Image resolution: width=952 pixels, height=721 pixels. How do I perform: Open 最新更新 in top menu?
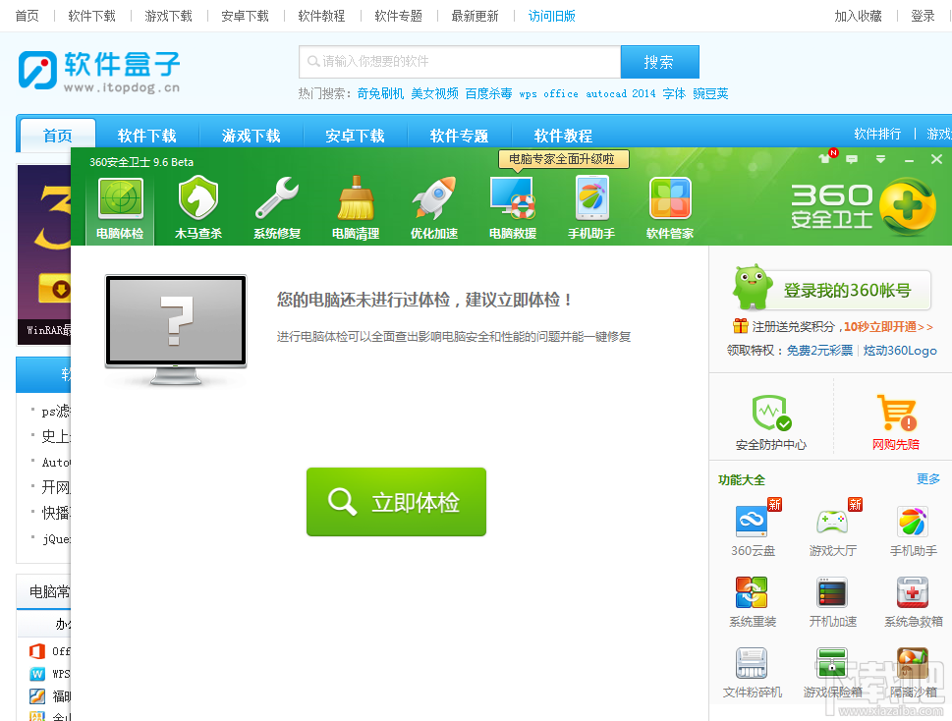[x=475, y=16]
